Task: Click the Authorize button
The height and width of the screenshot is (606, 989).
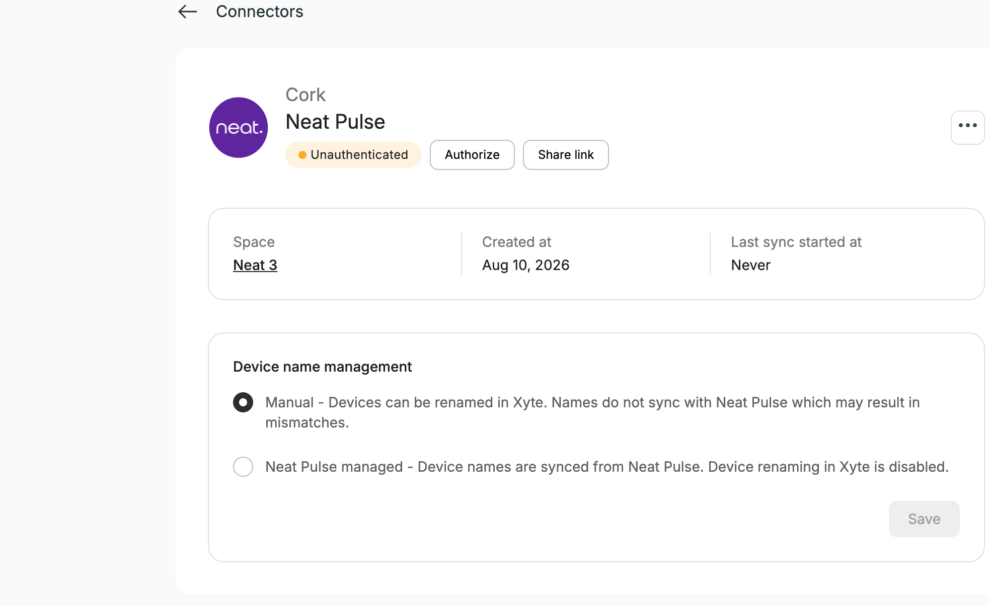Action: tap(472, 155)
